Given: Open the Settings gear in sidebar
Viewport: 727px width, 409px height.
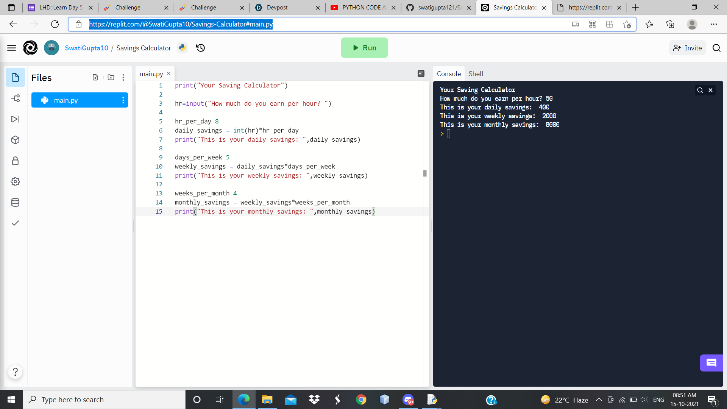Looking at the screenshot, I should [x=15, y=182].
